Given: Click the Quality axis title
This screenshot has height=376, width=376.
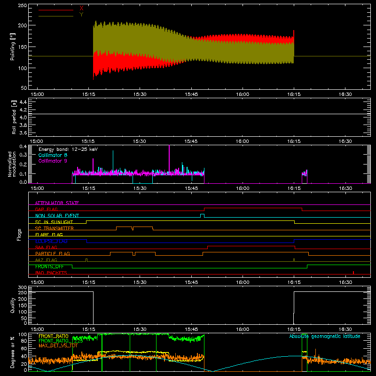Looking at the screenshot, I should click(13, 305).
